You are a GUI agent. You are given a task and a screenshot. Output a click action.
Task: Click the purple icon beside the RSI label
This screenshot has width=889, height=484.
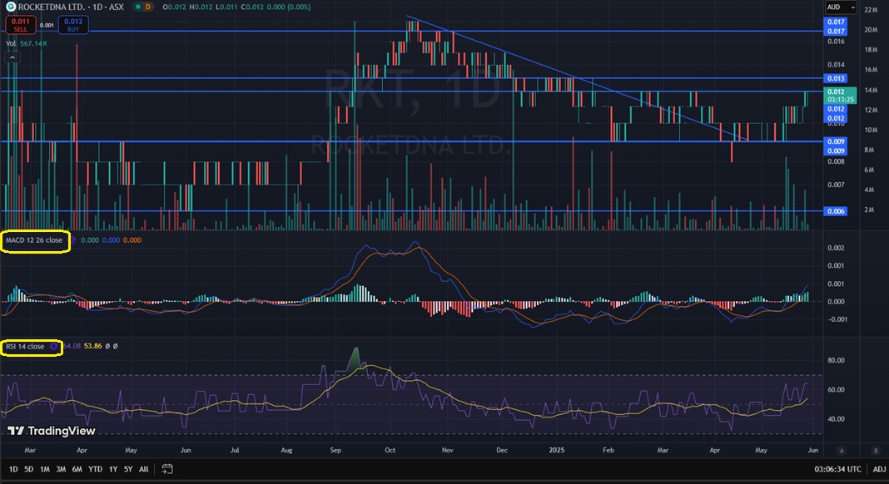pos(54,346)
